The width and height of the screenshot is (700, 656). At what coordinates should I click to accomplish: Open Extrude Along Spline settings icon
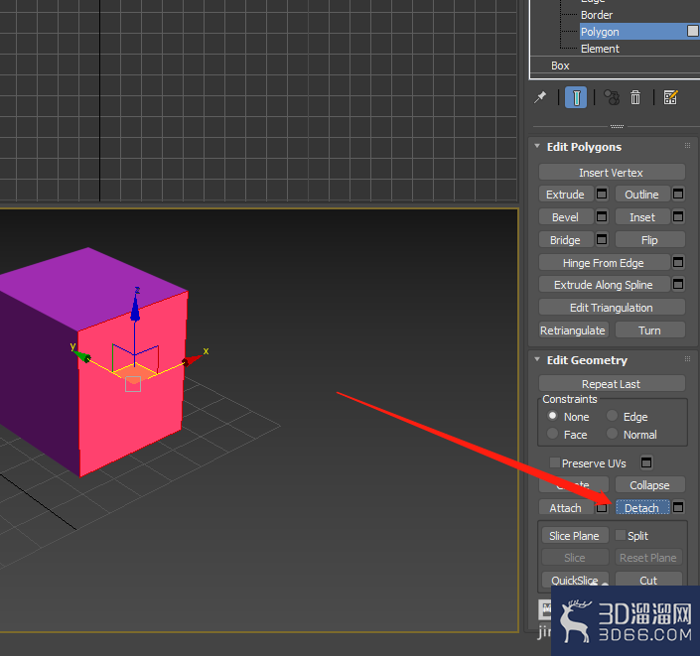678,284
